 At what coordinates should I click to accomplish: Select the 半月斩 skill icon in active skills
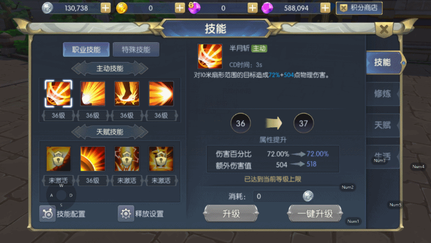(59, 93)
